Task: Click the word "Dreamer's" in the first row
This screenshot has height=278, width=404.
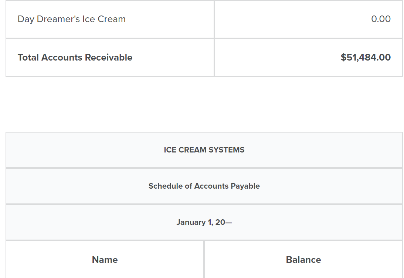Action: pyautogui.click(x=58, y=19)
